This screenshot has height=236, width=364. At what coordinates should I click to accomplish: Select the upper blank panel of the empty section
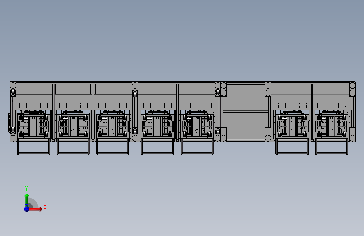pyautogui.click(x=246, y=97)
